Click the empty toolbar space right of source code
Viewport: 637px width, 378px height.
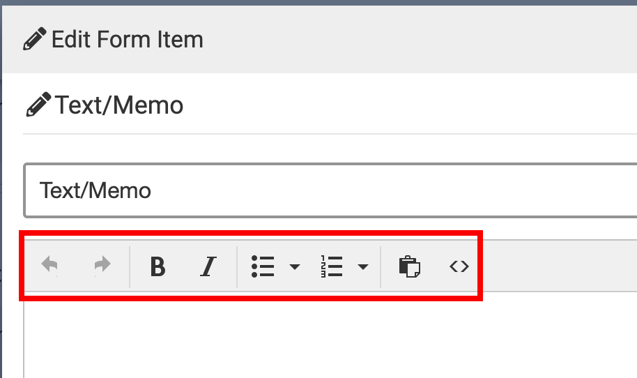tap(558, 266)
